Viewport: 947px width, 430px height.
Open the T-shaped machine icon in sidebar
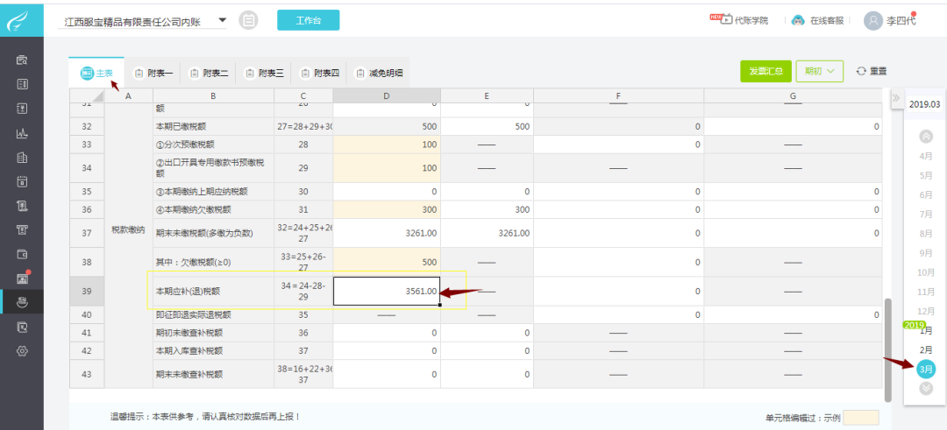(22, 229)
